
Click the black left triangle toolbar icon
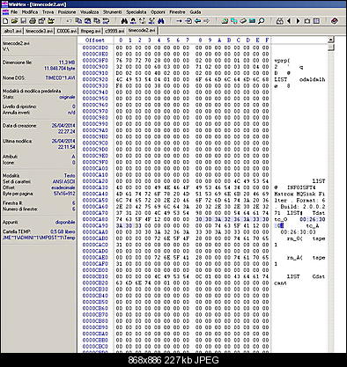click(289, 21)
